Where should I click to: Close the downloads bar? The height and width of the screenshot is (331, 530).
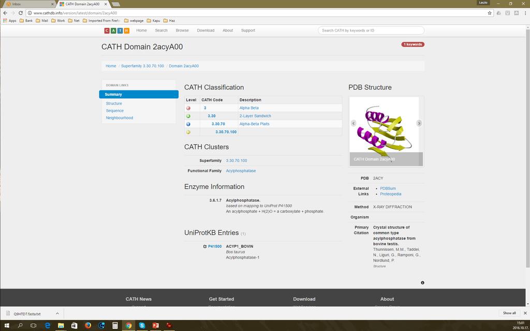tap(525, 313)
